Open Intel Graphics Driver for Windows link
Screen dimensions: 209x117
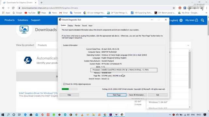pyautogui.click(x=38, y=93)
